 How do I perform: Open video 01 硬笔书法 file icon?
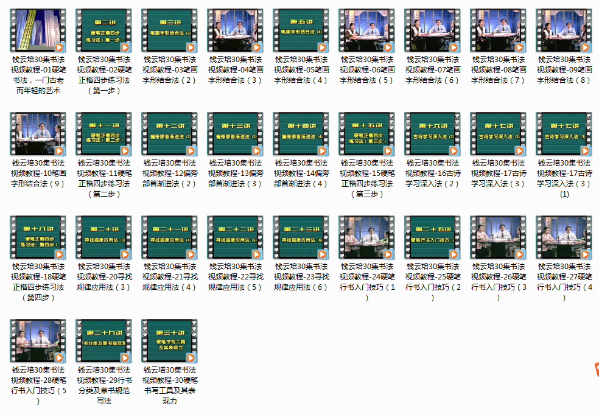(x=38, y=30)
